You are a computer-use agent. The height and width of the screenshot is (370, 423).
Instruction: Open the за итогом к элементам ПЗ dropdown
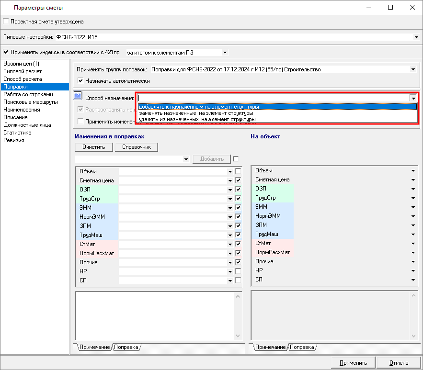[225, 52]
